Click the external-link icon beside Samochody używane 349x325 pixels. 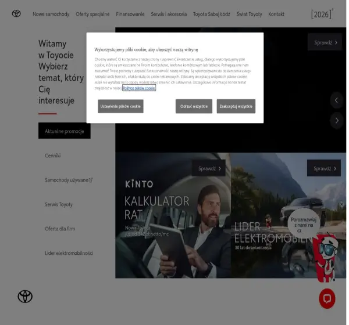pos(91,180)
